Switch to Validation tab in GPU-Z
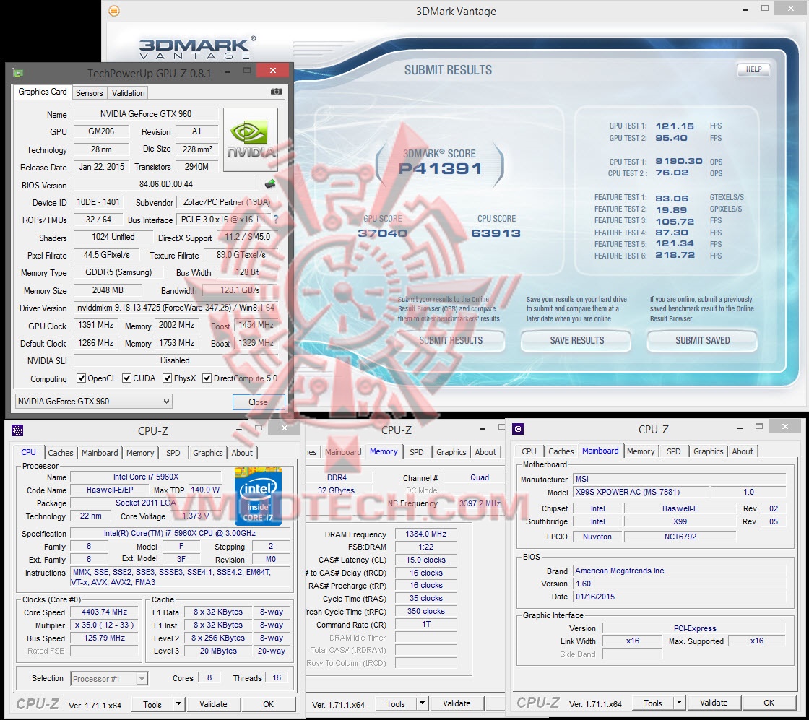 [x=128, y=93]
